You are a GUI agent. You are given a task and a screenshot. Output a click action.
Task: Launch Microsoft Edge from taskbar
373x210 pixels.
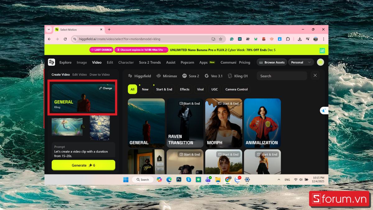(169, 180)
